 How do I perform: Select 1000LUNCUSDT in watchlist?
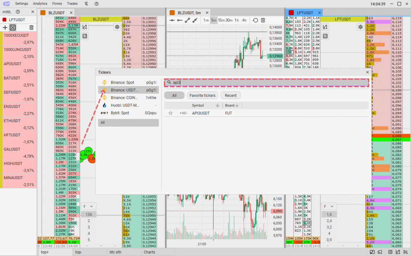tap(19, 53)
